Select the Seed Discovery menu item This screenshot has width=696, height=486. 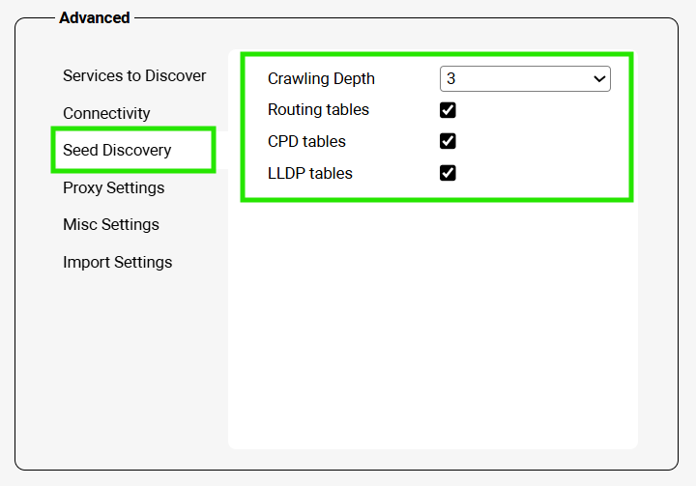117,150
